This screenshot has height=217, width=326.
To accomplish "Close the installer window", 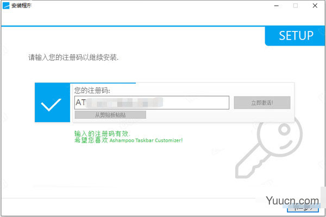I will 315,5.
